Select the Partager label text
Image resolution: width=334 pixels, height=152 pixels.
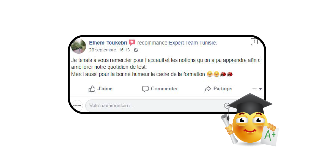coord(223,89)
